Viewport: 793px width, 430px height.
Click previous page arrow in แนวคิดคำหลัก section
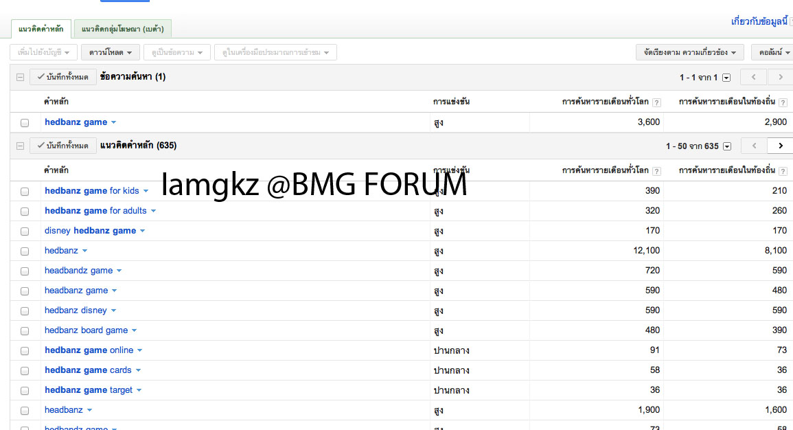click(x=754, y=146)
